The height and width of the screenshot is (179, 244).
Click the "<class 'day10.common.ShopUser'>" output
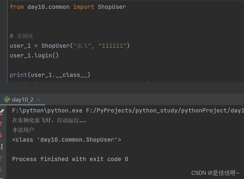pyautogui.click(x=67, y=140)
